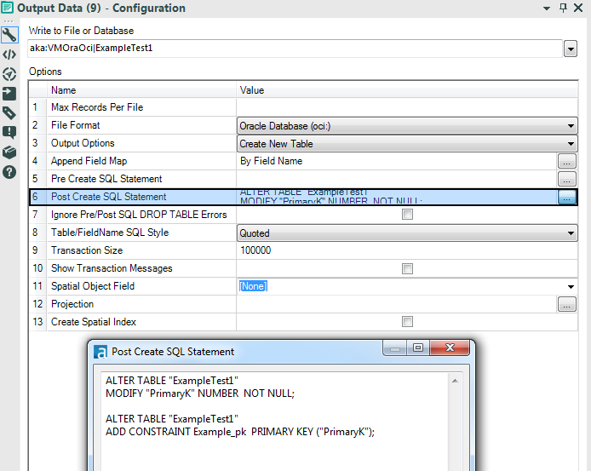The height and width of the screenshot is (471, 591).
Task: Open the XML view code icon
Action: coord(9,55)
